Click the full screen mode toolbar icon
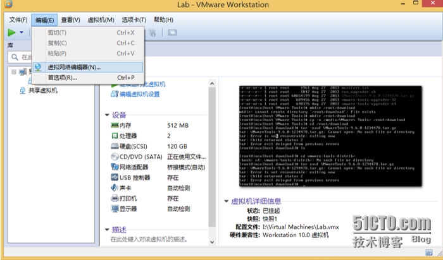 [x=172, y=33]
